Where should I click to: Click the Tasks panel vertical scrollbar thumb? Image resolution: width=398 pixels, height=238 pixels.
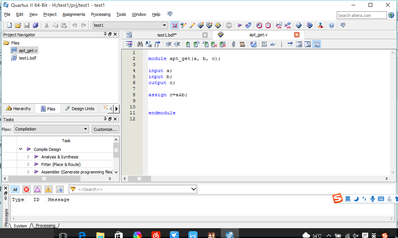point(116,150)
